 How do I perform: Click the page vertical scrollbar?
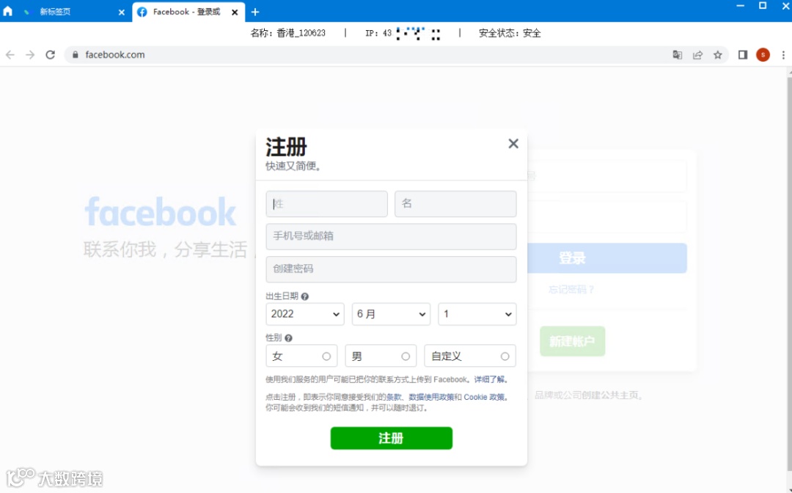[x=789, y=273]
